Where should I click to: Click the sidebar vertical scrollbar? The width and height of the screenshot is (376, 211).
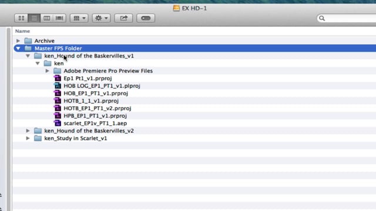[x=9, y=119]
